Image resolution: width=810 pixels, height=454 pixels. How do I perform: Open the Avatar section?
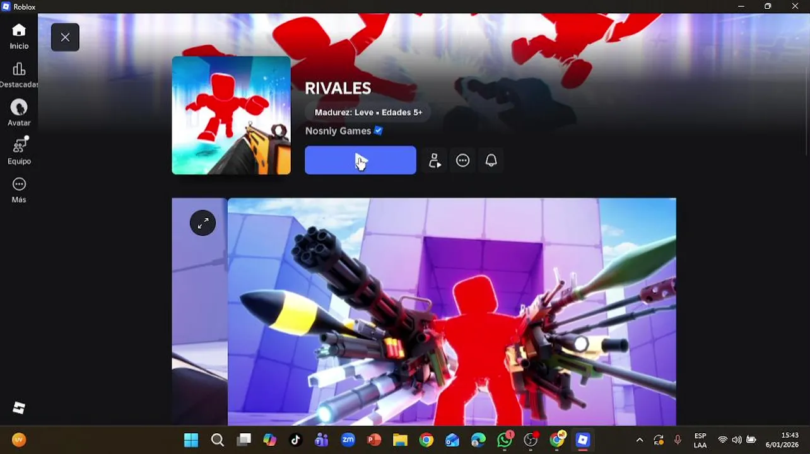point(19,113)
